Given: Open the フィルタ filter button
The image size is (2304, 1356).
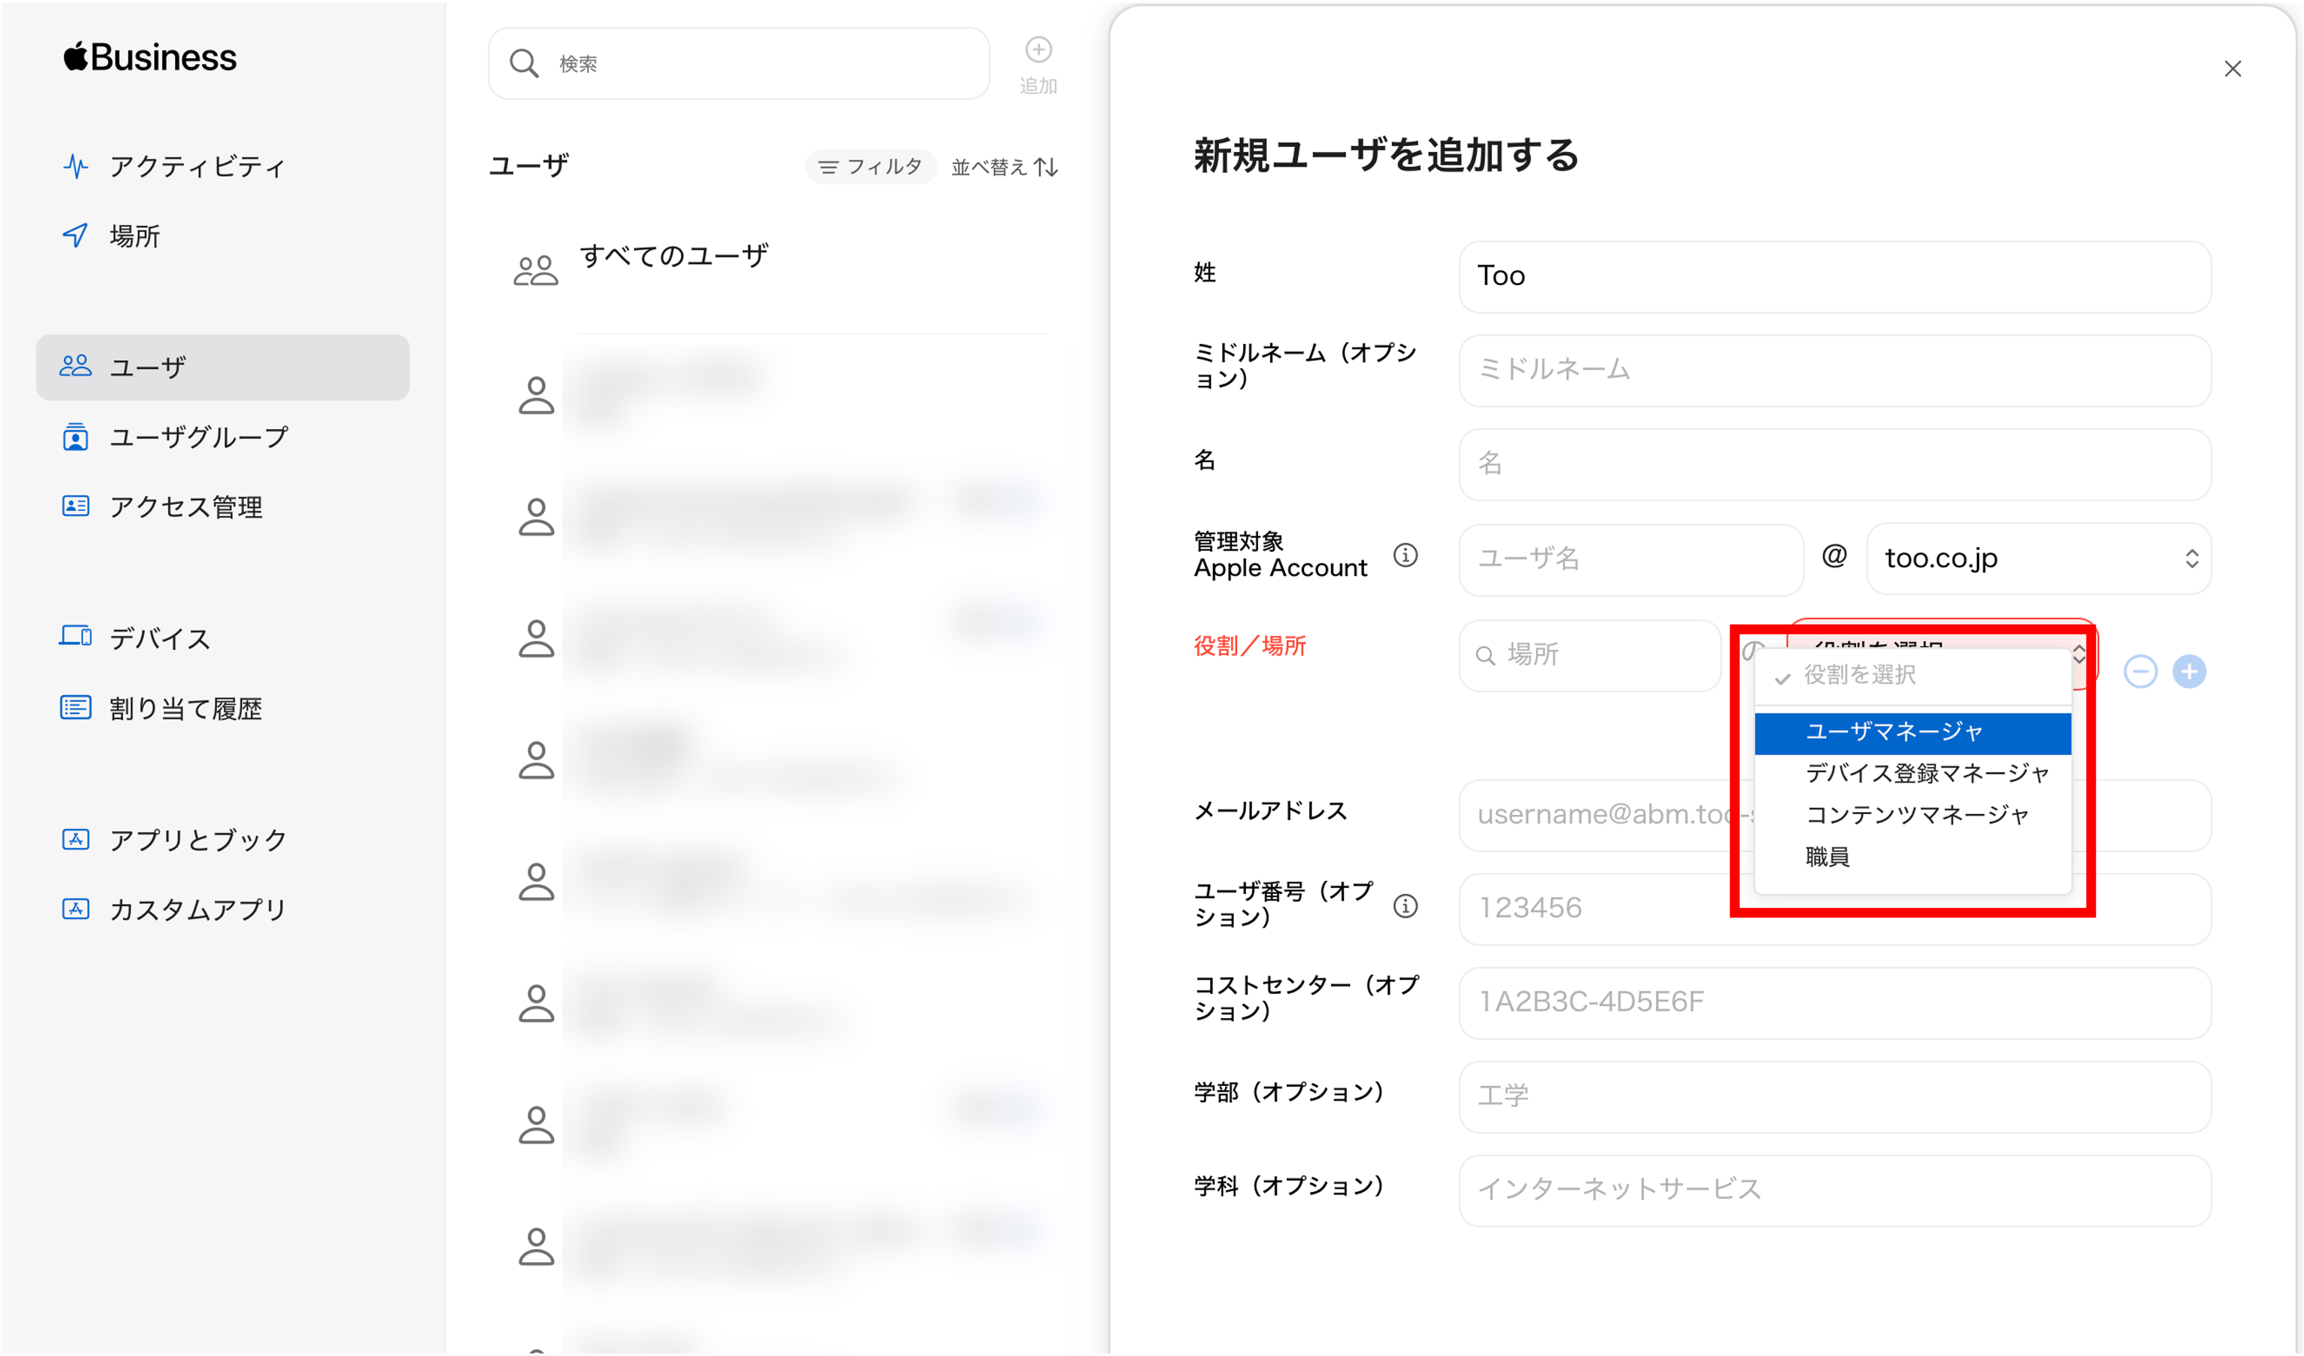Looking at the screenshot, I should pyautogui.click(x=870, y=166).
